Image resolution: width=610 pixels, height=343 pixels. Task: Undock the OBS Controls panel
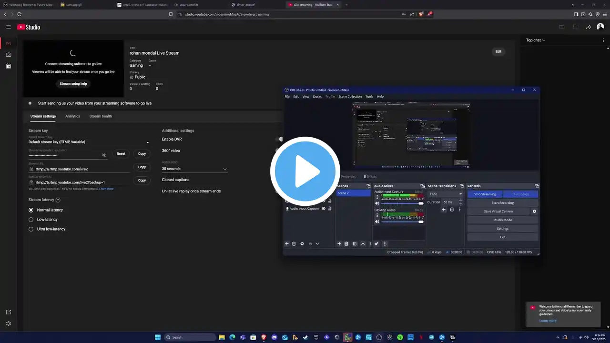click(537, 186)
